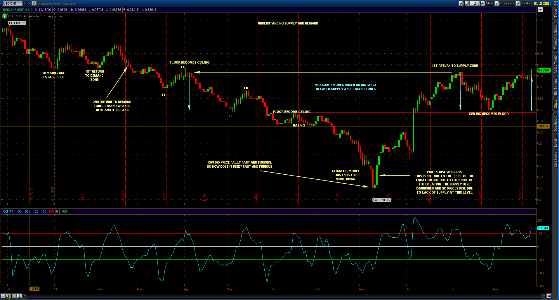Open the Style menu
559x300 pixels.
point(487,3)
